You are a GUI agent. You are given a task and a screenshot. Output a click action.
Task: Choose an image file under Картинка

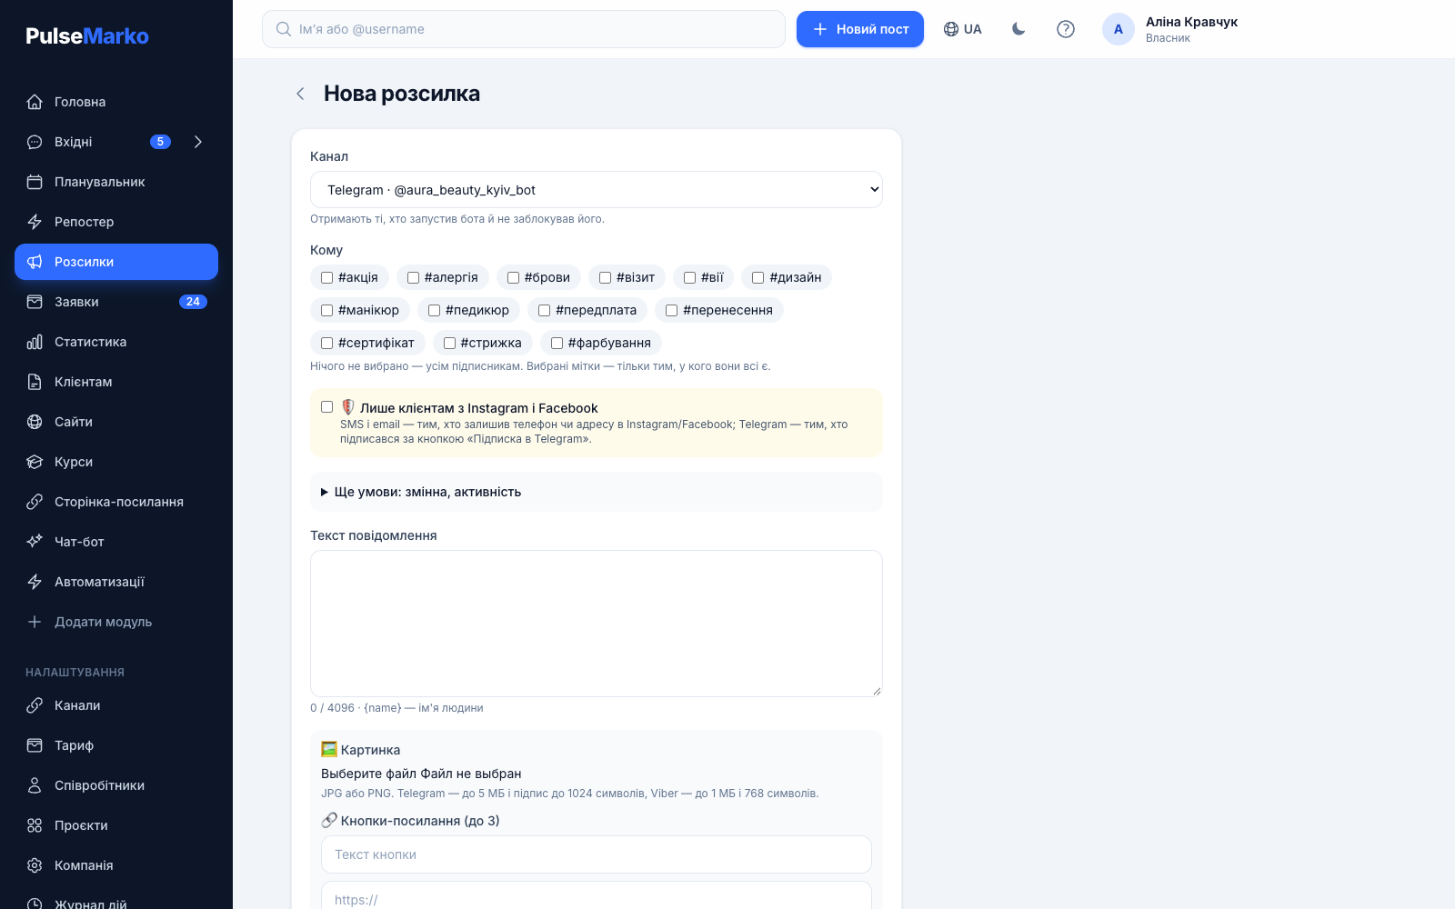[x=421, y=774]
